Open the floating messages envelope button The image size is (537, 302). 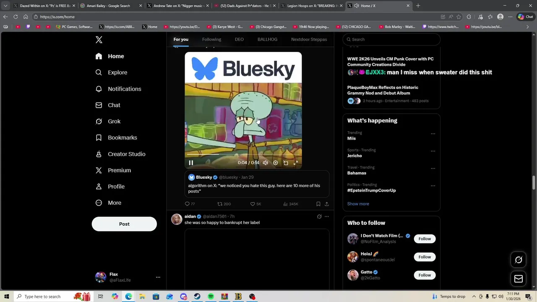tap(519, 279)
